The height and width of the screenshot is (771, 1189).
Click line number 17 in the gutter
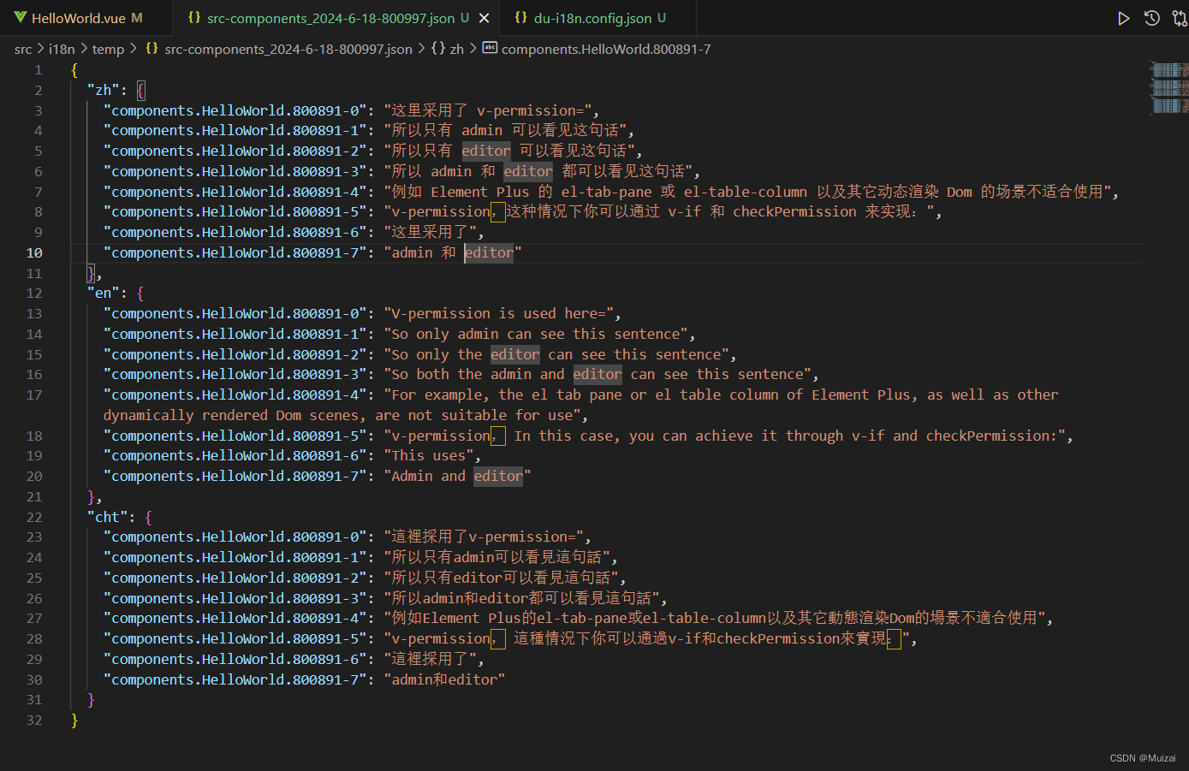34,395
